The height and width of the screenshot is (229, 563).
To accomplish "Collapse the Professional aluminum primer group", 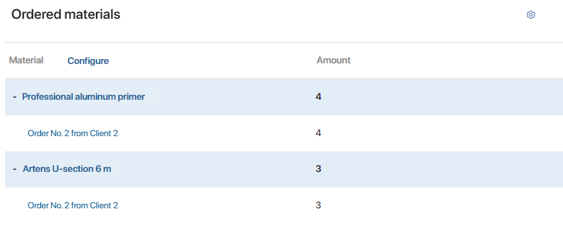I will [x=14, y=97].
